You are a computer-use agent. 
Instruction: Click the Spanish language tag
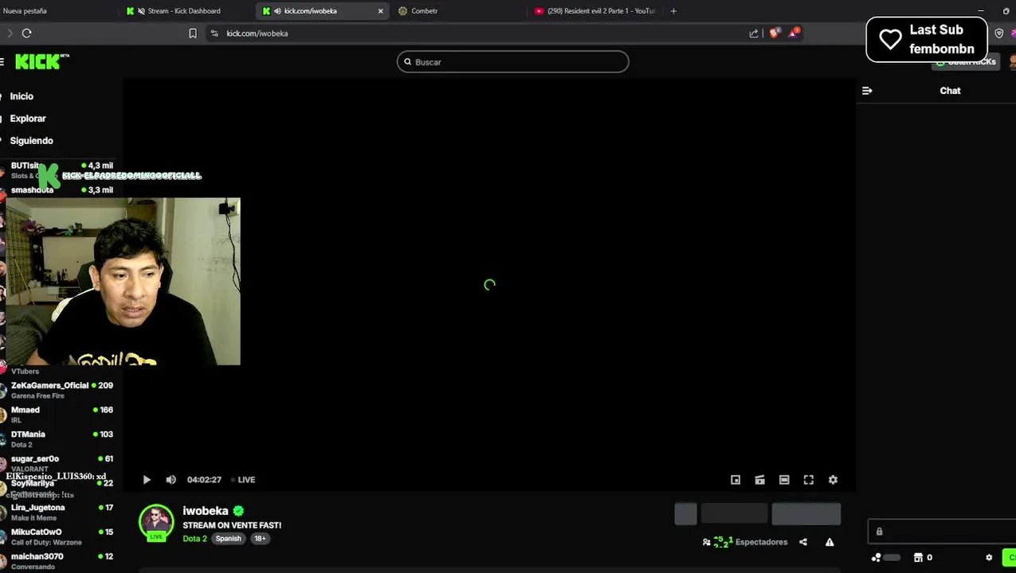[228, 539]
